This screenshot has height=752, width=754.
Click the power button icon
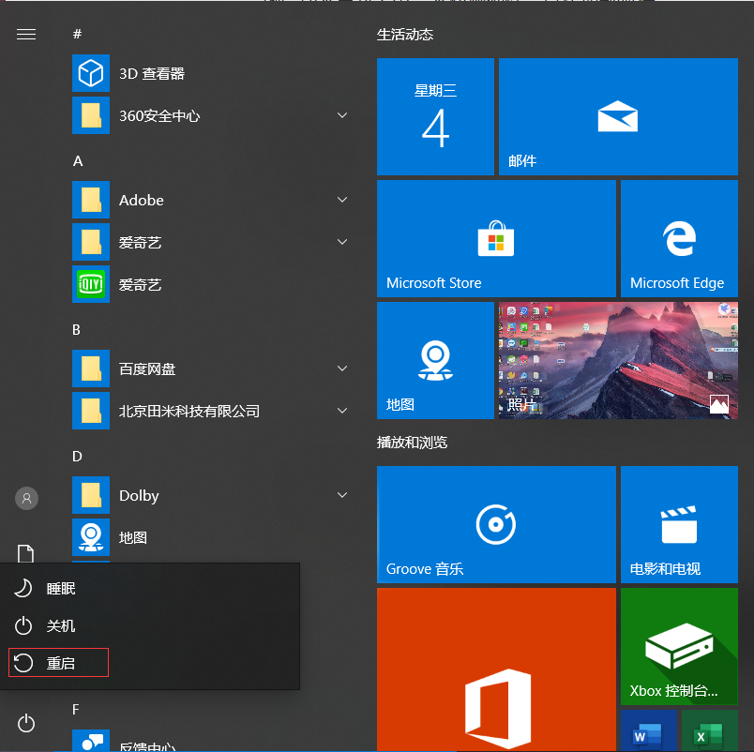(26, 723)
